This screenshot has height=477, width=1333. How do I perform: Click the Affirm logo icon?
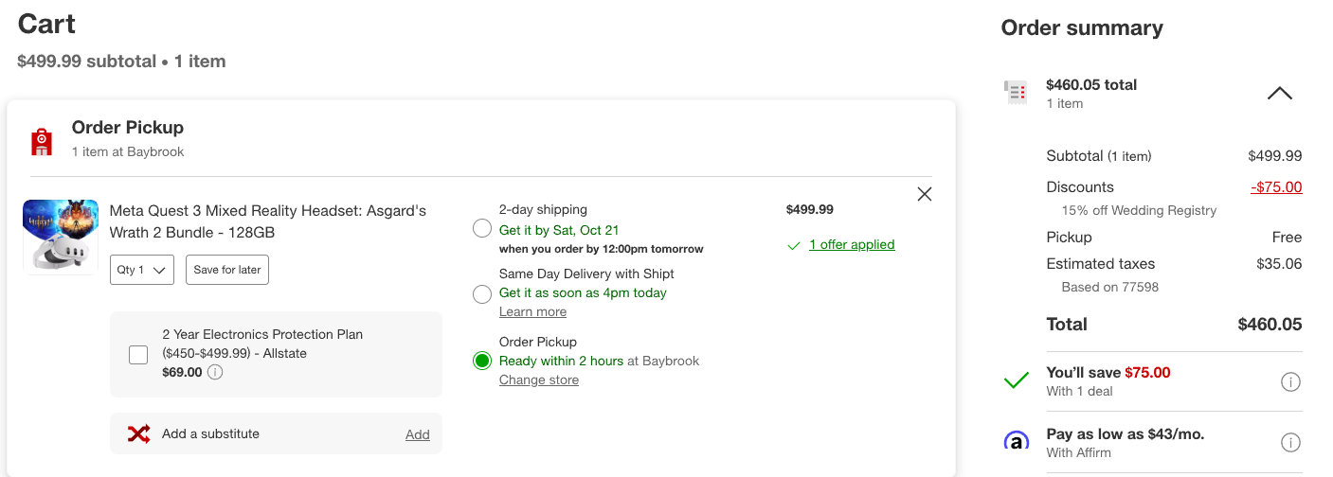[x=1016, y=442]
